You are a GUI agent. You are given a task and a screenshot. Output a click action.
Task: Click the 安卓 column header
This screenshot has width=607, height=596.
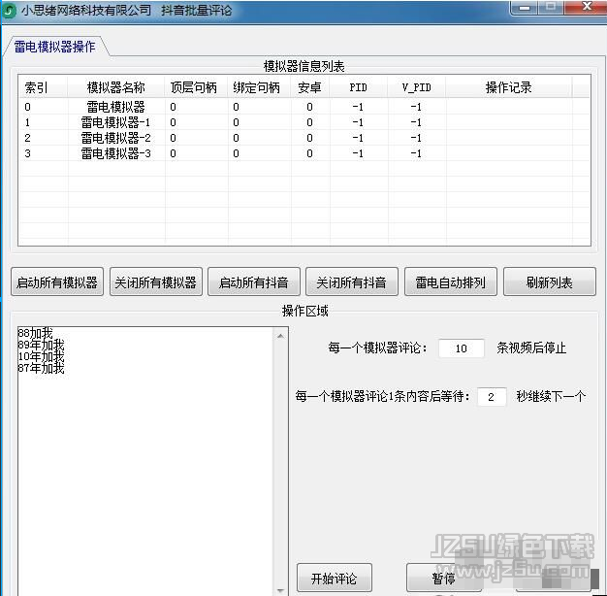[x=310, y=87]
